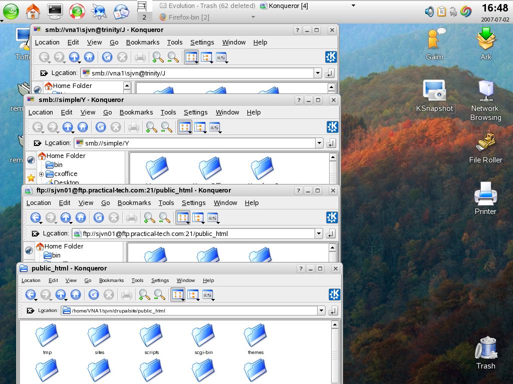Image resolution: width=513 pixels, height=384 pixels.
Task: Click Back arrow in public_html Konqueror window
Action: tap(31, 295)
